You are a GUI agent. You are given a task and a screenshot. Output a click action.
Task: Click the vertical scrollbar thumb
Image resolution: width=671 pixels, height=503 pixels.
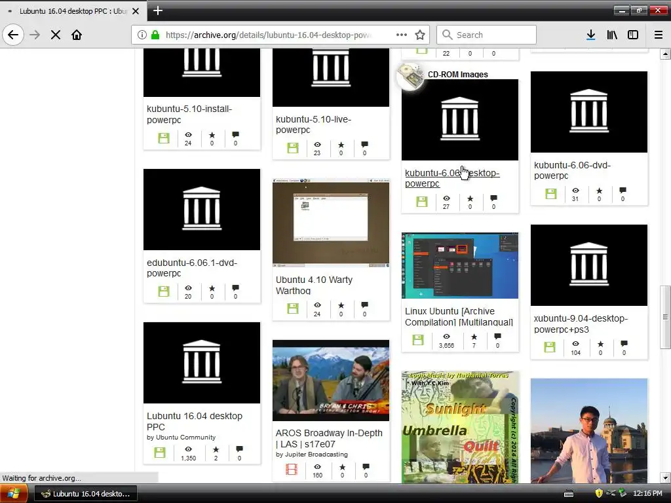(x=666, y=317)
